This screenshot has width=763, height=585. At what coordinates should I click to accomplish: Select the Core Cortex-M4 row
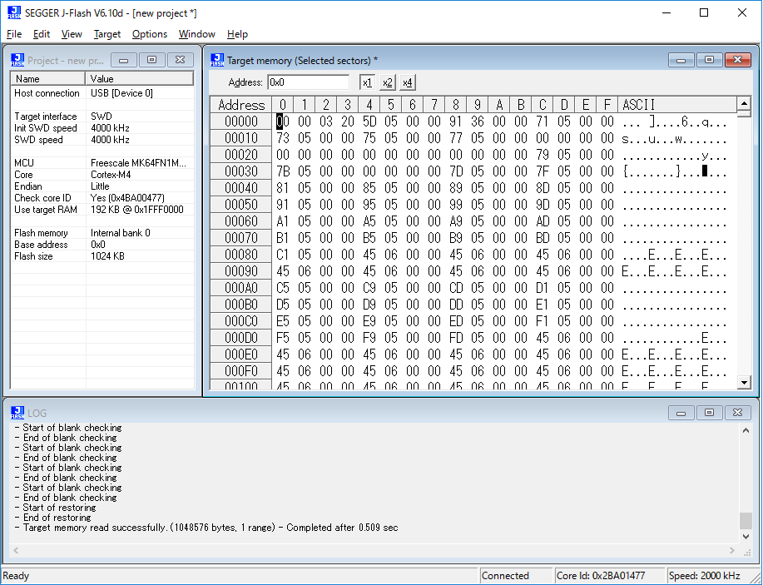click(102, 175)
